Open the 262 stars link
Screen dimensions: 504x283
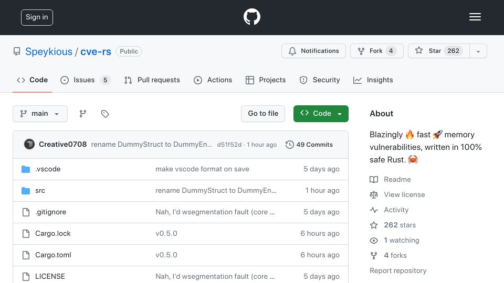tap(393, 225)
